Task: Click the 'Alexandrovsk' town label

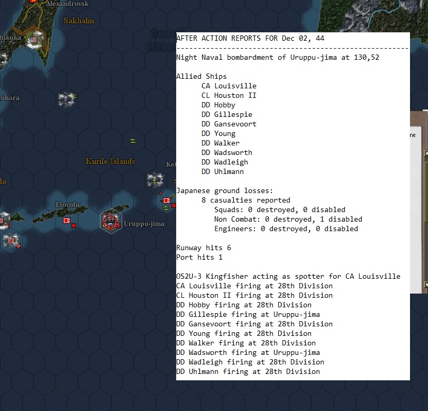Action: click(x=67, y=4)
